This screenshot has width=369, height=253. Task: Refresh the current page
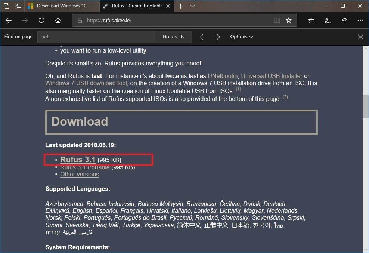pos(41,21)
